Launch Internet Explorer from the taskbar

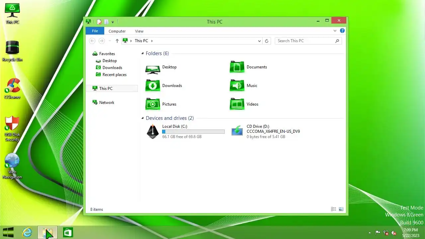point(27,232)
